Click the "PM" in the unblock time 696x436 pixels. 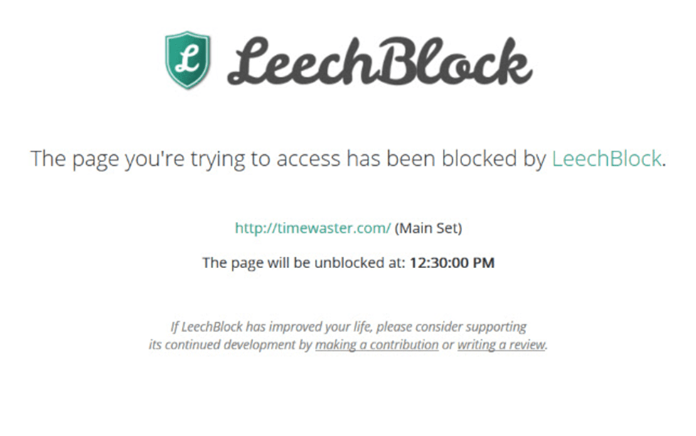[x=484, y=263]
